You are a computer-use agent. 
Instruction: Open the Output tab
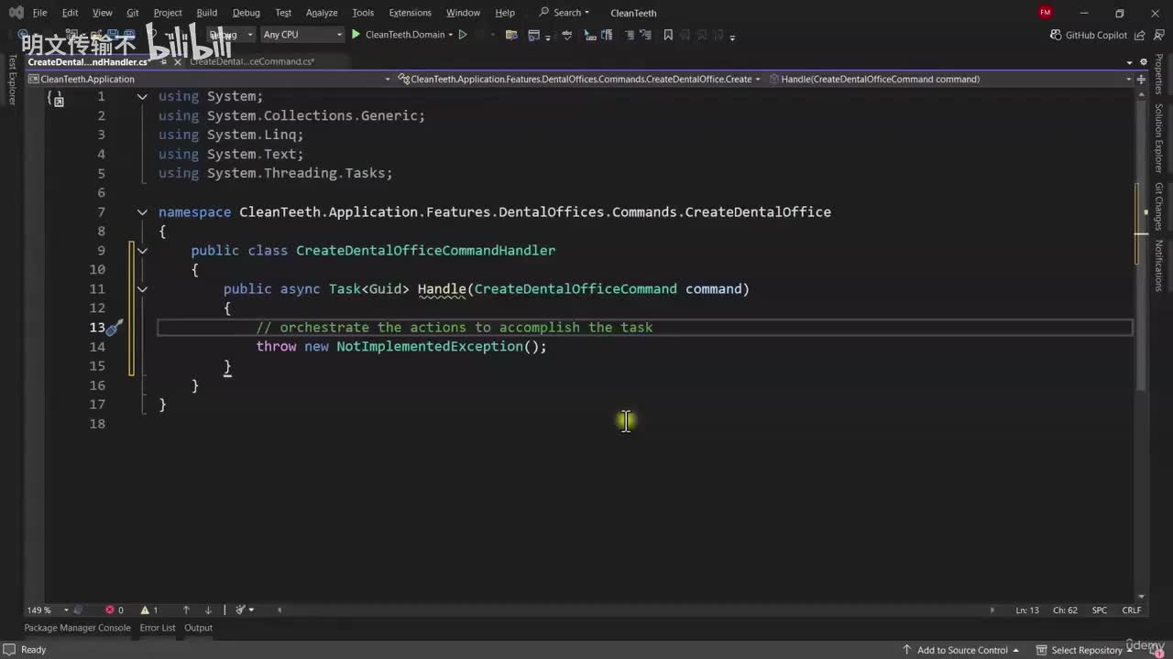[198, 628]
